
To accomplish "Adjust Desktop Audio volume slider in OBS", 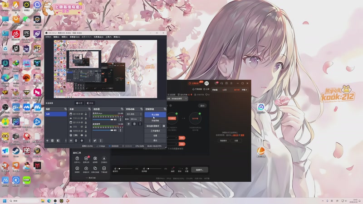I will [103, 130].
